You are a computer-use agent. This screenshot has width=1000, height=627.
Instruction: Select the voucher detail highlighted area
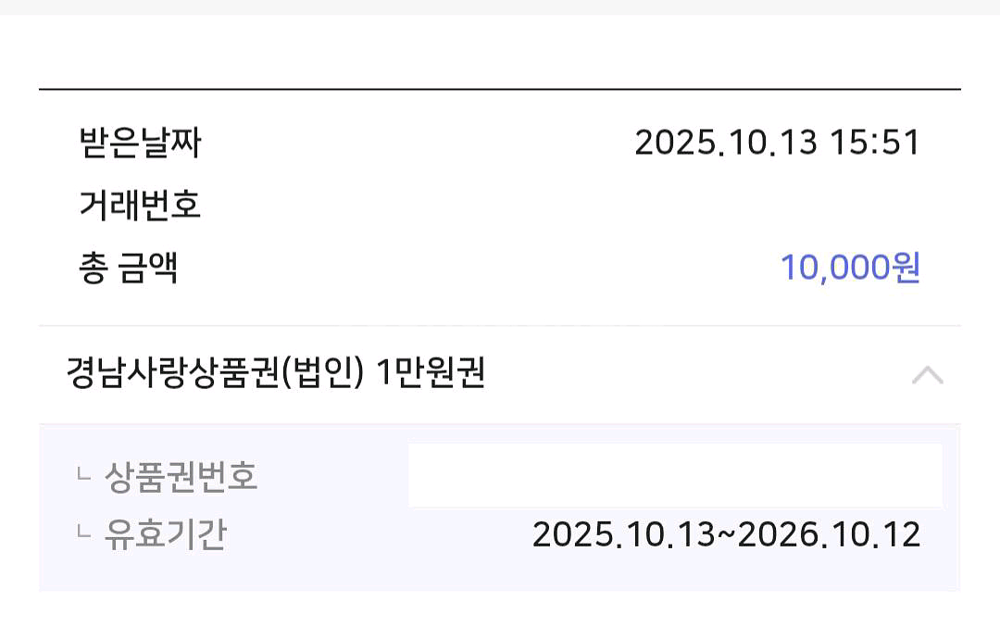tap(500, 505)
